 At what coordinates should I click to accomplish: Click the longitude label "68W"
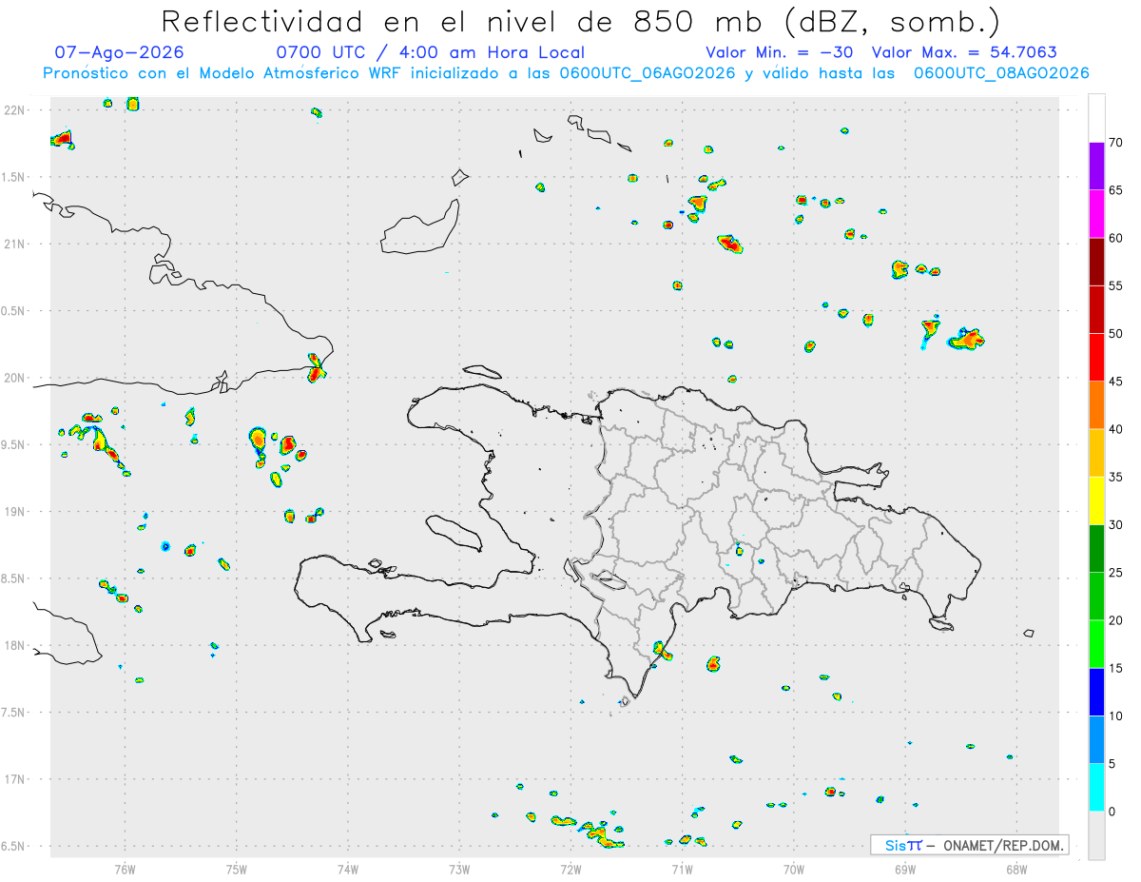1016,869
